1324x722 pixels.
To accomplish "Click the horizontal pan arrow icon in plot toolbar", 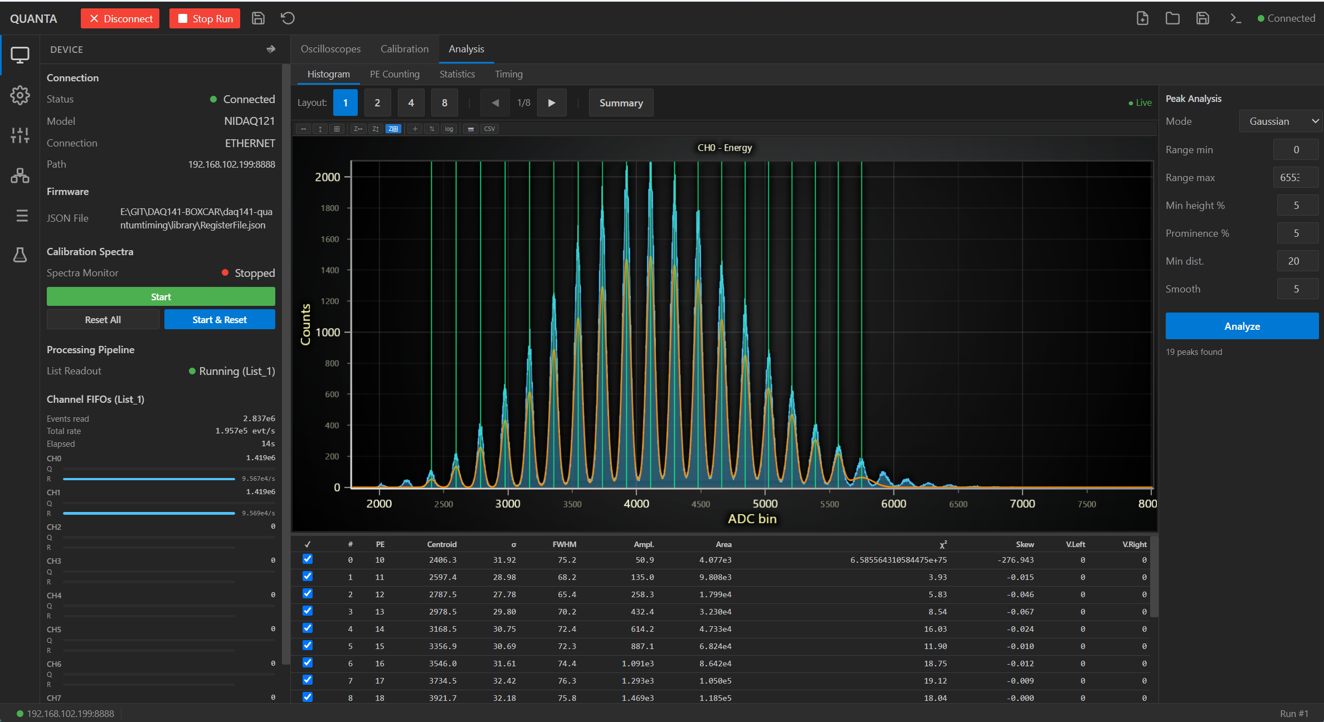I will (x=303, y=129).
